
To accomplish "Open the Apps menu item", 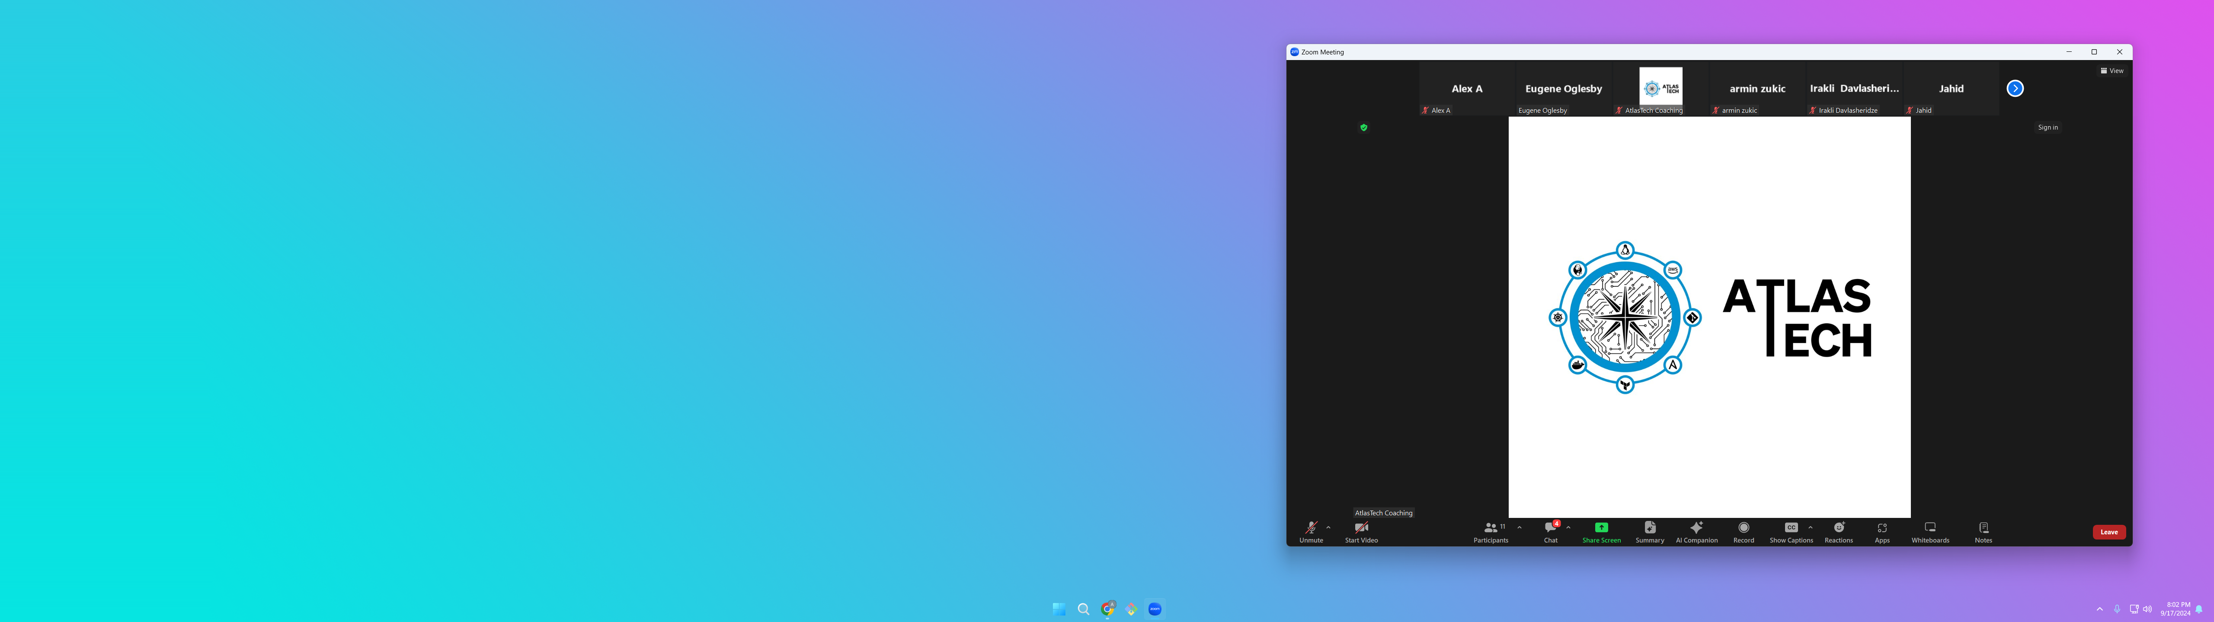I will 1881,532.
